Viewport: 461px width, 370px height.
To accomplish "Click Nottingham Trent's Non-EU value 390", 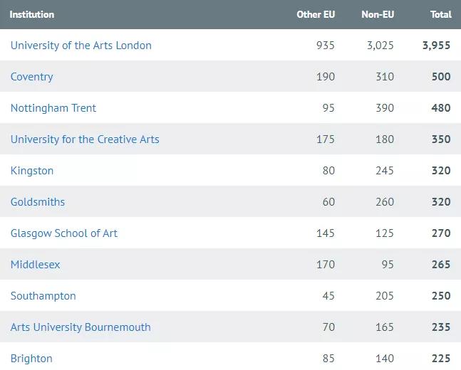I will click(x=385, y=108).
